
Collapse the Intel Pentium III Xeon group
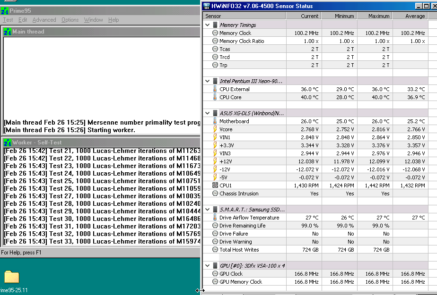(207, 81)
